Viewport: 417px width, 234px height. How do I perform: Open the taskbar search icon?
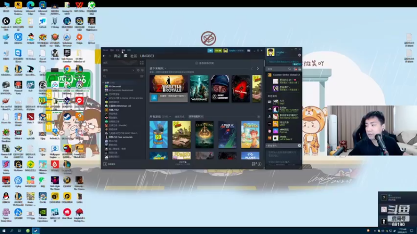pos(11,231)
